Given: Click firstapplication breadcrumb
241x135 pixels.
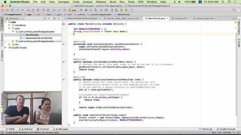Looking at the screenshot, I should (12, 15).
